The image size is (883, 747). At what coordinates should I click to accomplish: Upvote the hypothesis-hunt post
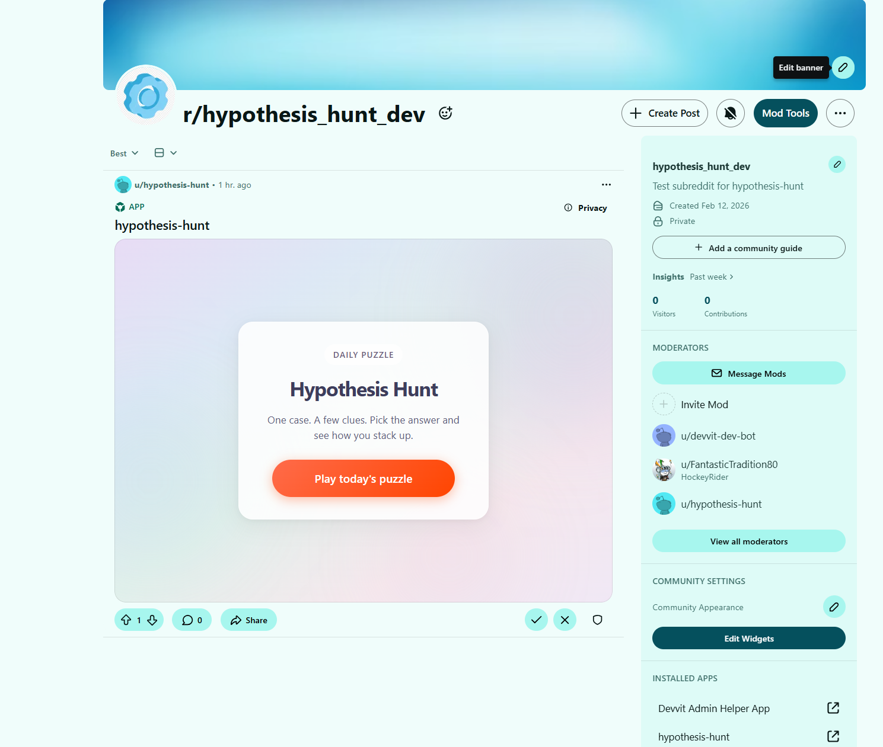click(x=126, y=620)
